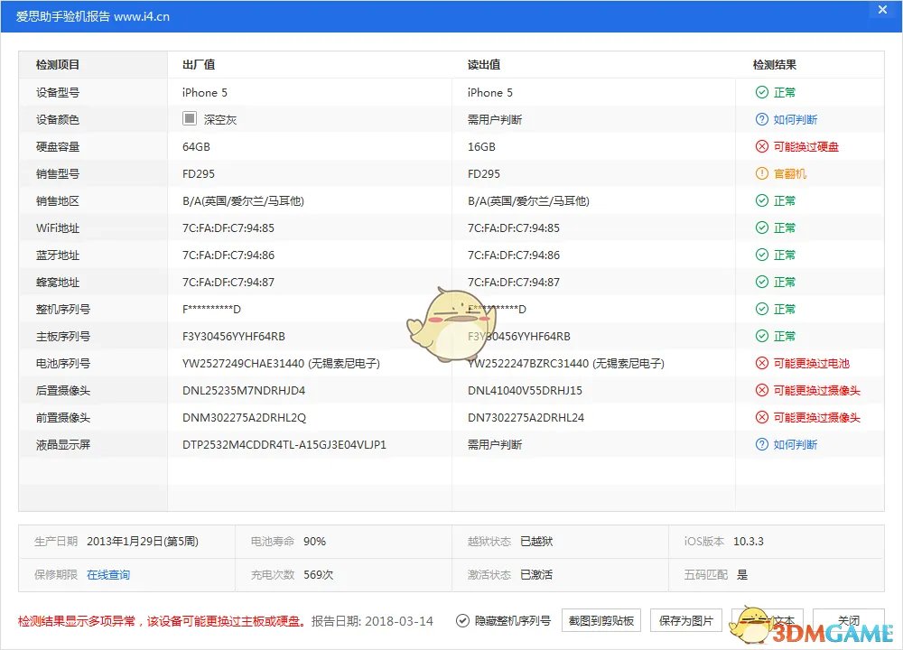Click the 关闭 button at bottom right
This screenshot has width=903, height=650.
click(x=847, y=620)
